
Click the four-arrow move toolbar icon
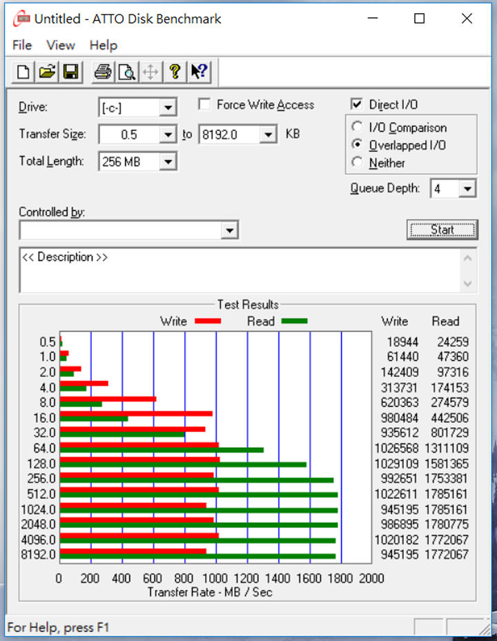coord(150,71)
